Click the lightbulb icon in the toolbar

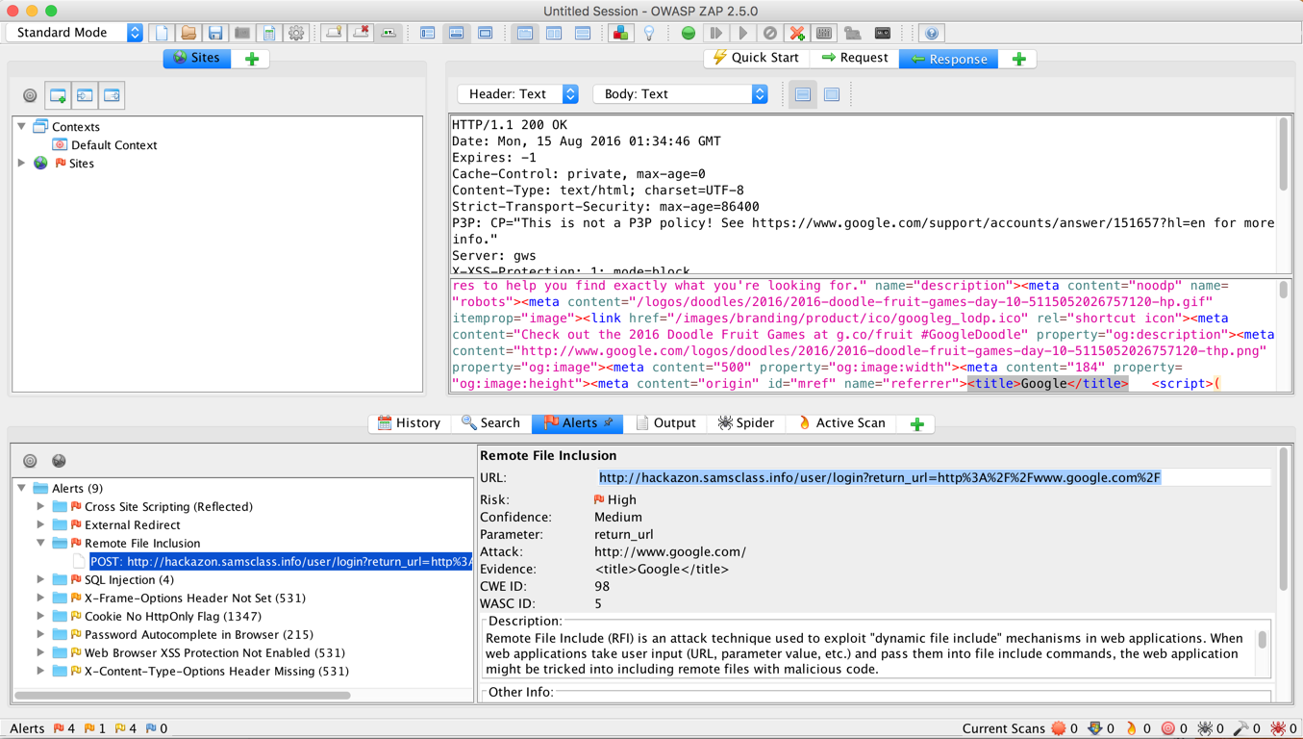point(649,33)
